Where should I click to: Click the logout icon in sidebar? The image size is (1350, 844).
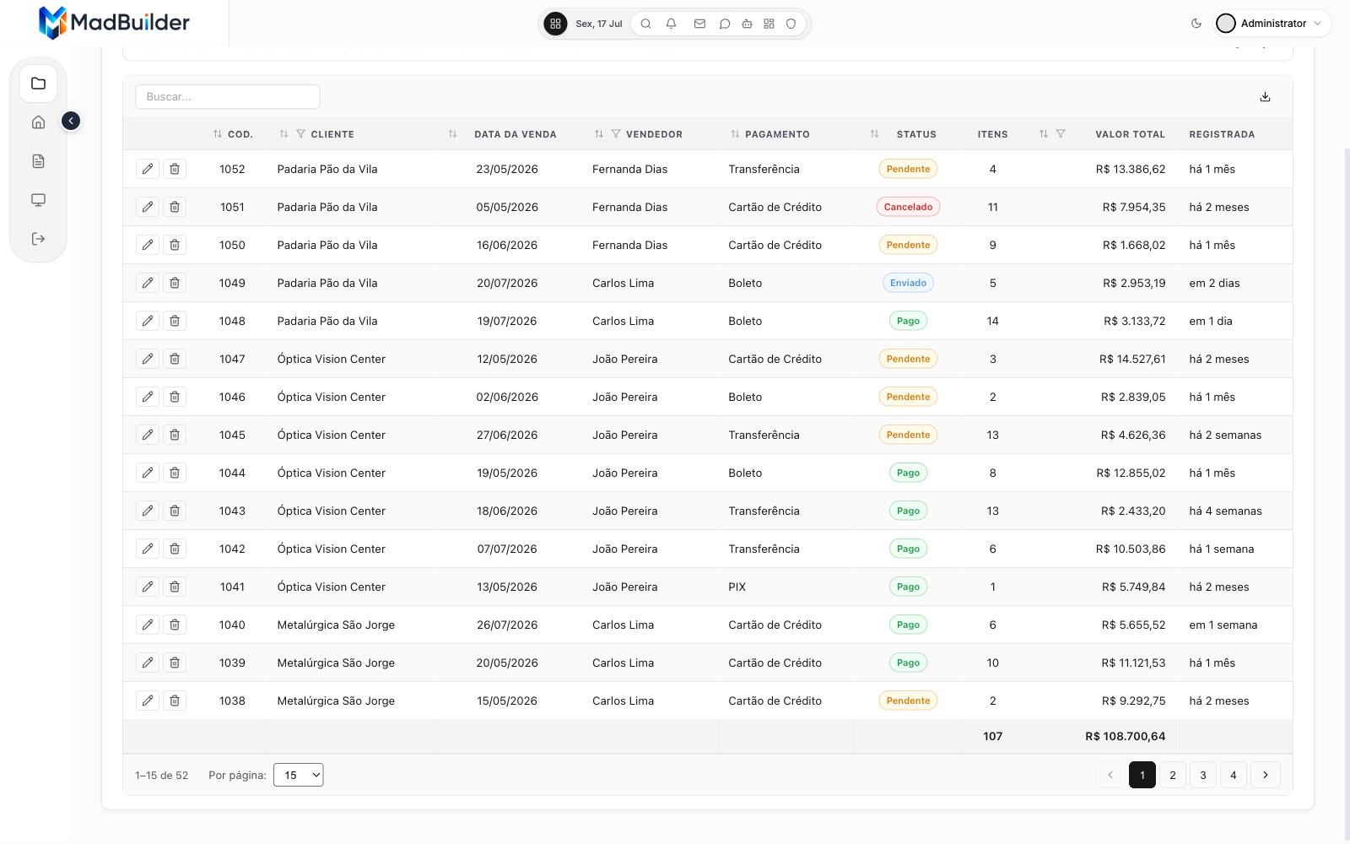(38, 239)
